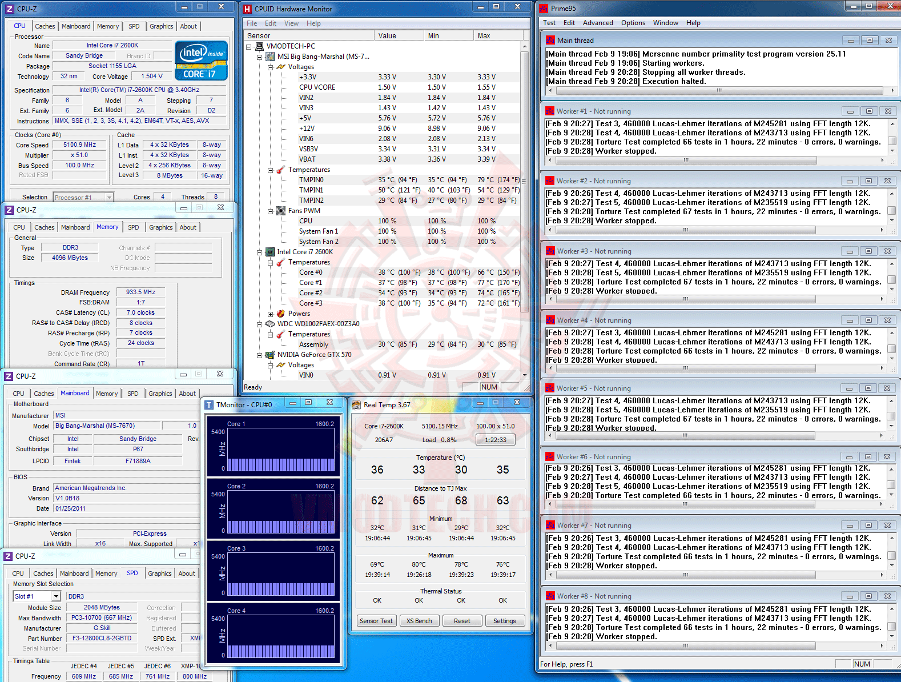Click the Sensor Test button in Real Temp
Viewport: 901px width, 682px height.
tap(376, 621)
